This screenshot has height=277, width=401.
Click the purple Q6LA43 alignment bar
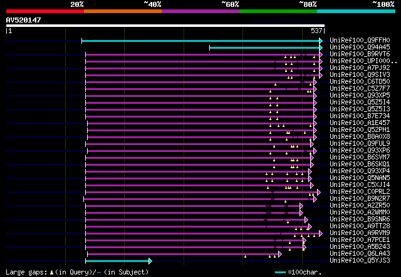[184, 254]
